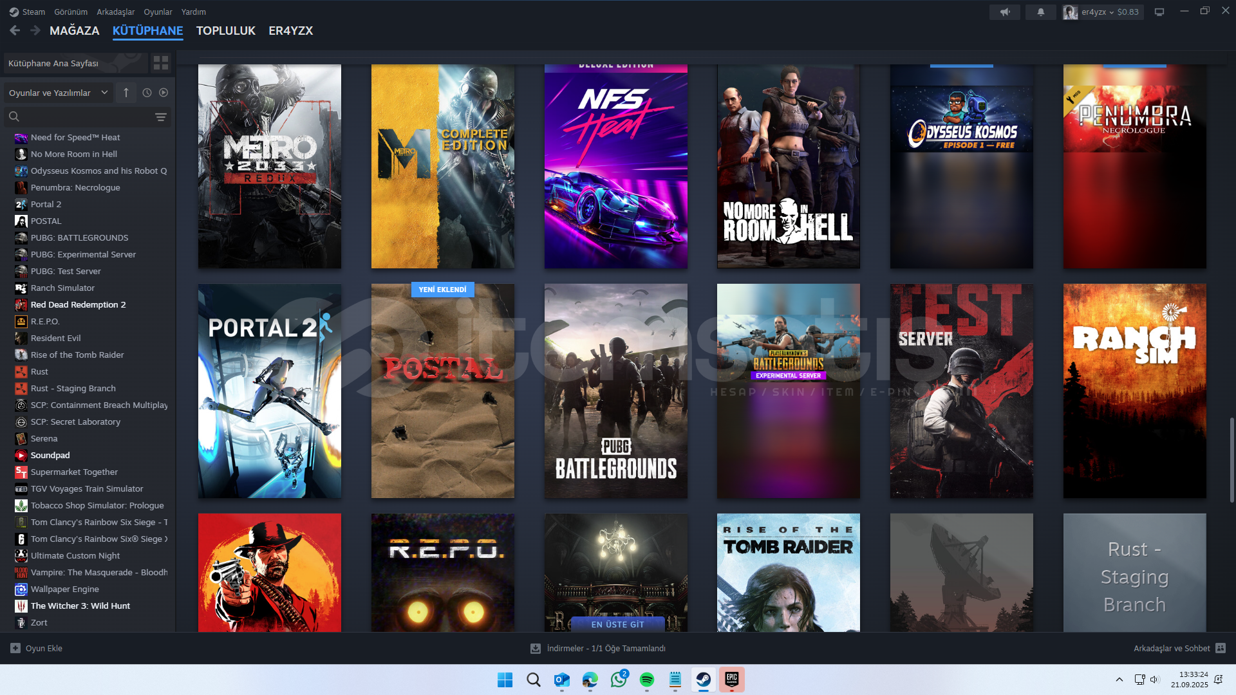Open Epic Games Launcher from taskbar
The width and height of the screenshot is (1236, 695).
pos(732,680)
